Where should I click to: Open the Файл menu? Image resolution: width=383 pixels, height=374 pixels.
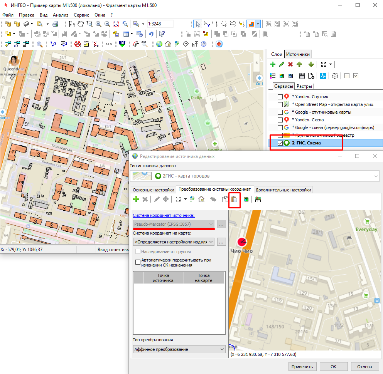tap(8, 15)
